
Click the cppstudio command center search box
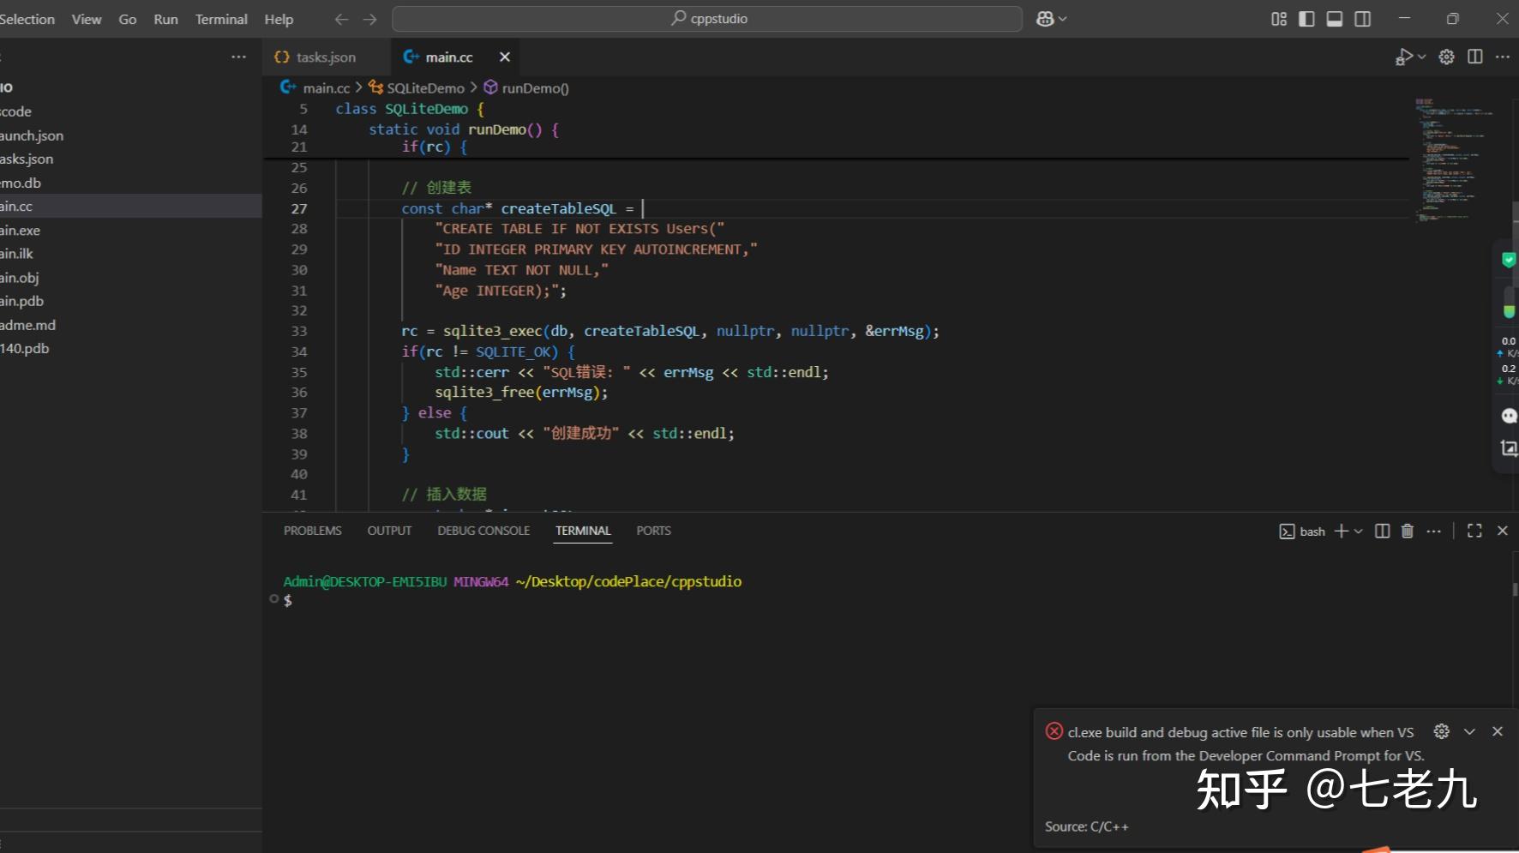click(x=707, y=19)
